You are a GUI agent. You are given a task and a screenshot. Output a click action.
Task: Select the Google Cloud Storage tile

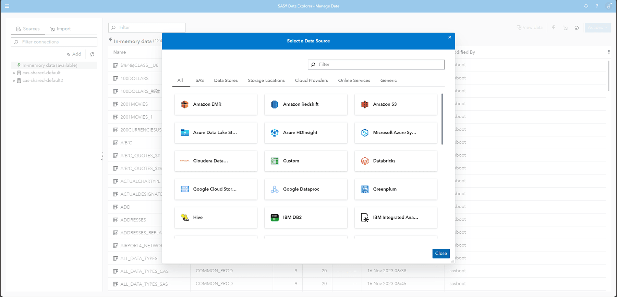[216, 189]
